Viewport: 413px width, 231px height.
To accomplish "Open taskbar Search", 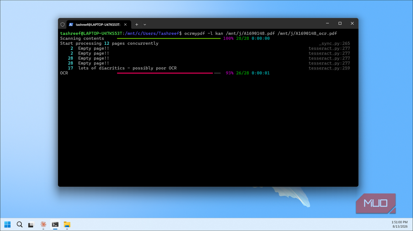I will click(20, 225).
